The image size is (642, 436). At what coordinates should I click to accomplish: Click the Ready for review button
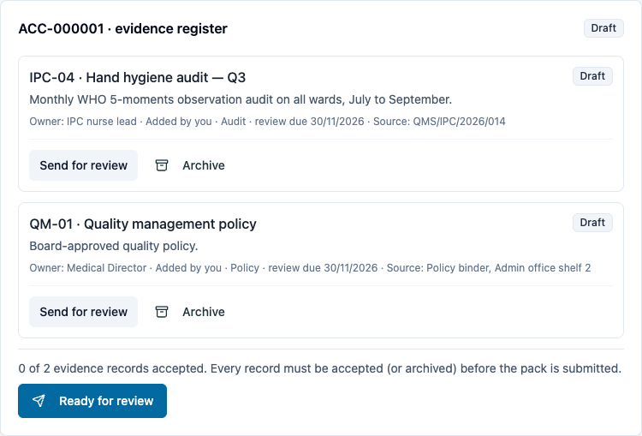pyautogui.click(x=92, y=401)
